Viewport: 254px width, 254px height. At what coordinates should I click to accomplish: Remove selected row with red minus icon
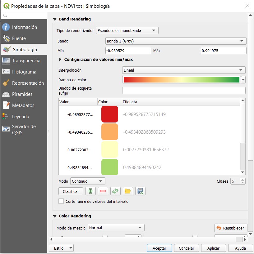coord(103,191)
